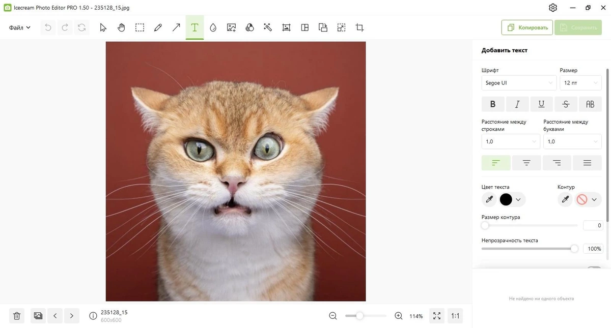This screenshot has width=611, height=328.
Task: Click the rotate/flip image icon
Action: click(323, 27)
